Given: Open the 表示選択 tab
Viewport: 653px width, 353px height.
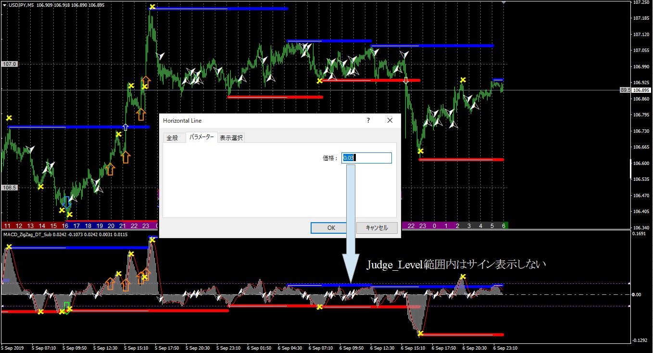Looking at the screenshot, I should click(x=231, y=138).
